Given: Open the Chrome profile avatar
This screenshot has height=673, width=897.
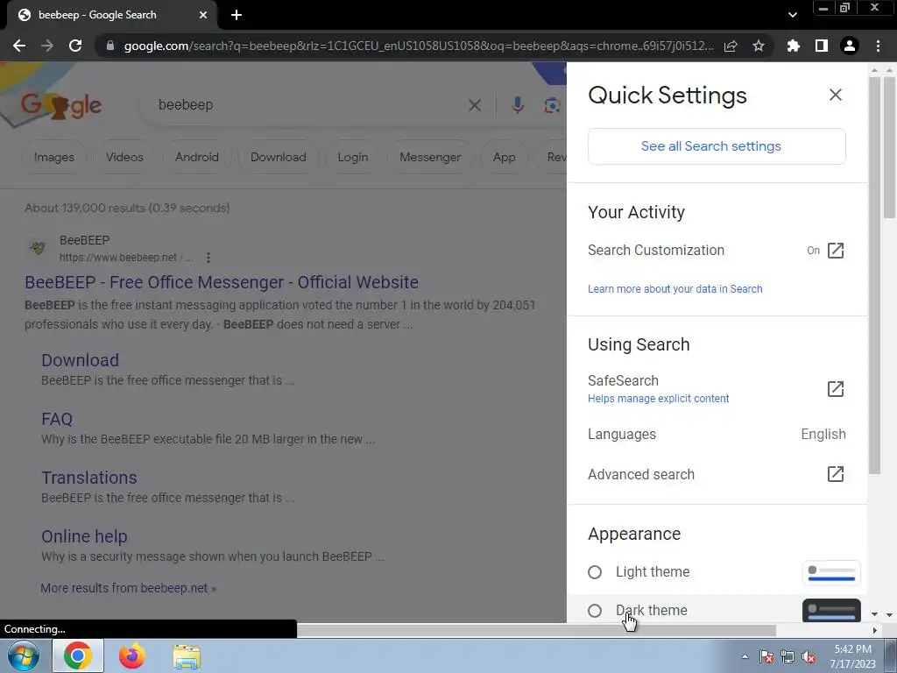Looking at the screenshot, I should tap(850, 46).
